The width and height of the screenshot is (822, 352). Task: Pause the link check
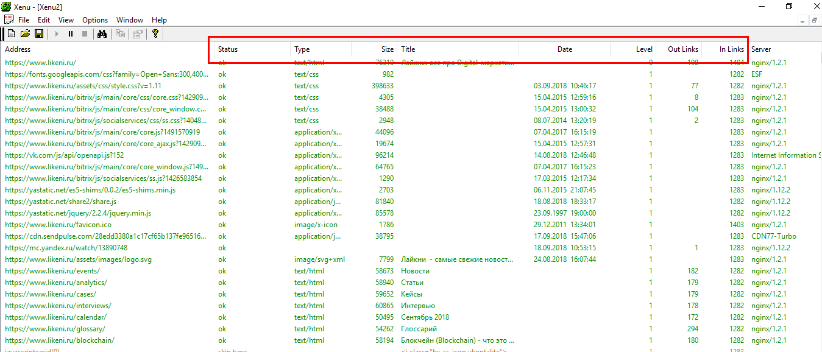click(x=71, y=34)
